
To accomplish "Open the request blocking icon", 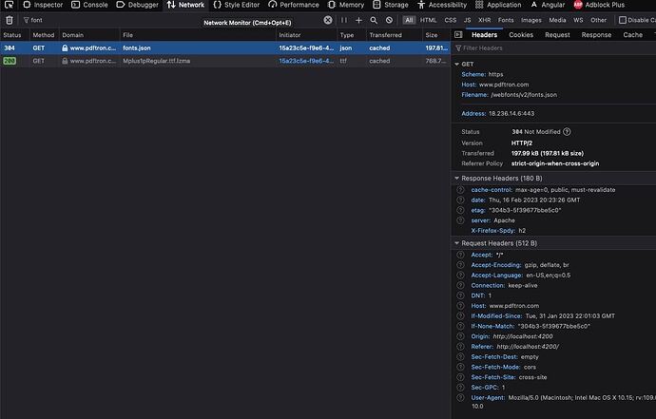I will click(390, 20).
